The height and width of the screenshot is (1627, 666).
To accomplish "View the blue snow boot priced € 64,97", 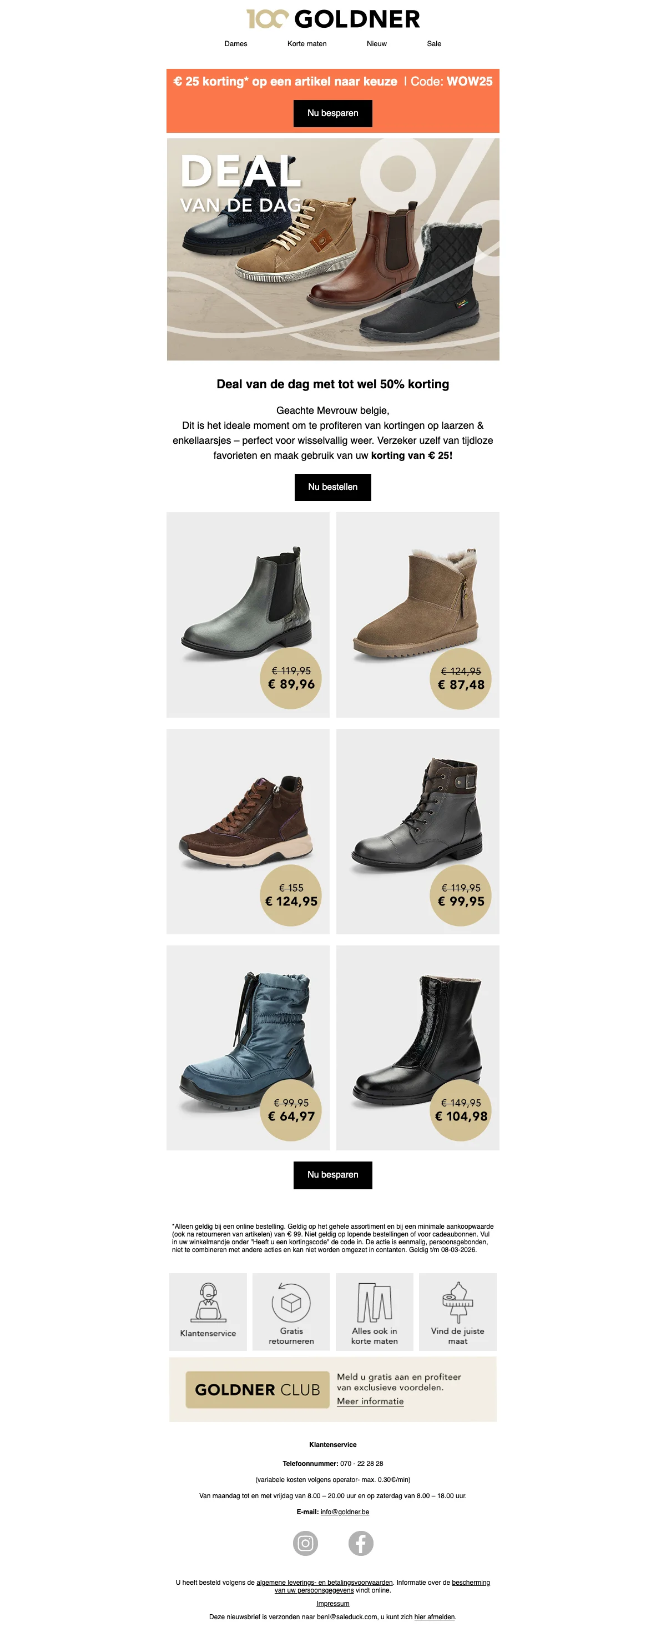I will point(248,1048).
